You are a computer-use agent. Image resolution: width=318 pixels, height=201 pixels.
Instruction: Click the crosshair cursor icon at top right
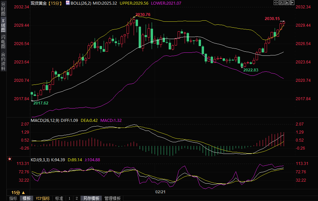pos(276,3)
